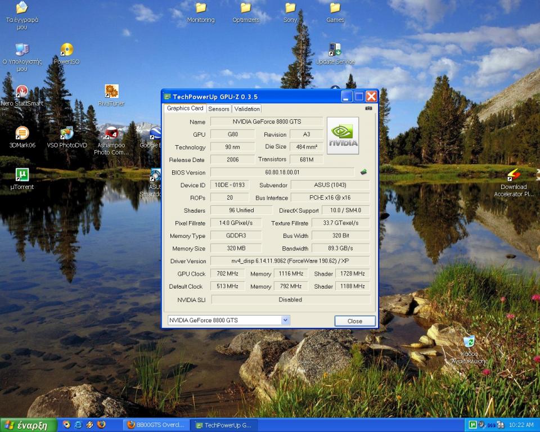Switch to the Sensors tab
Image resolution: width=540 pixels, height=432 pixels.
[219, 109]
